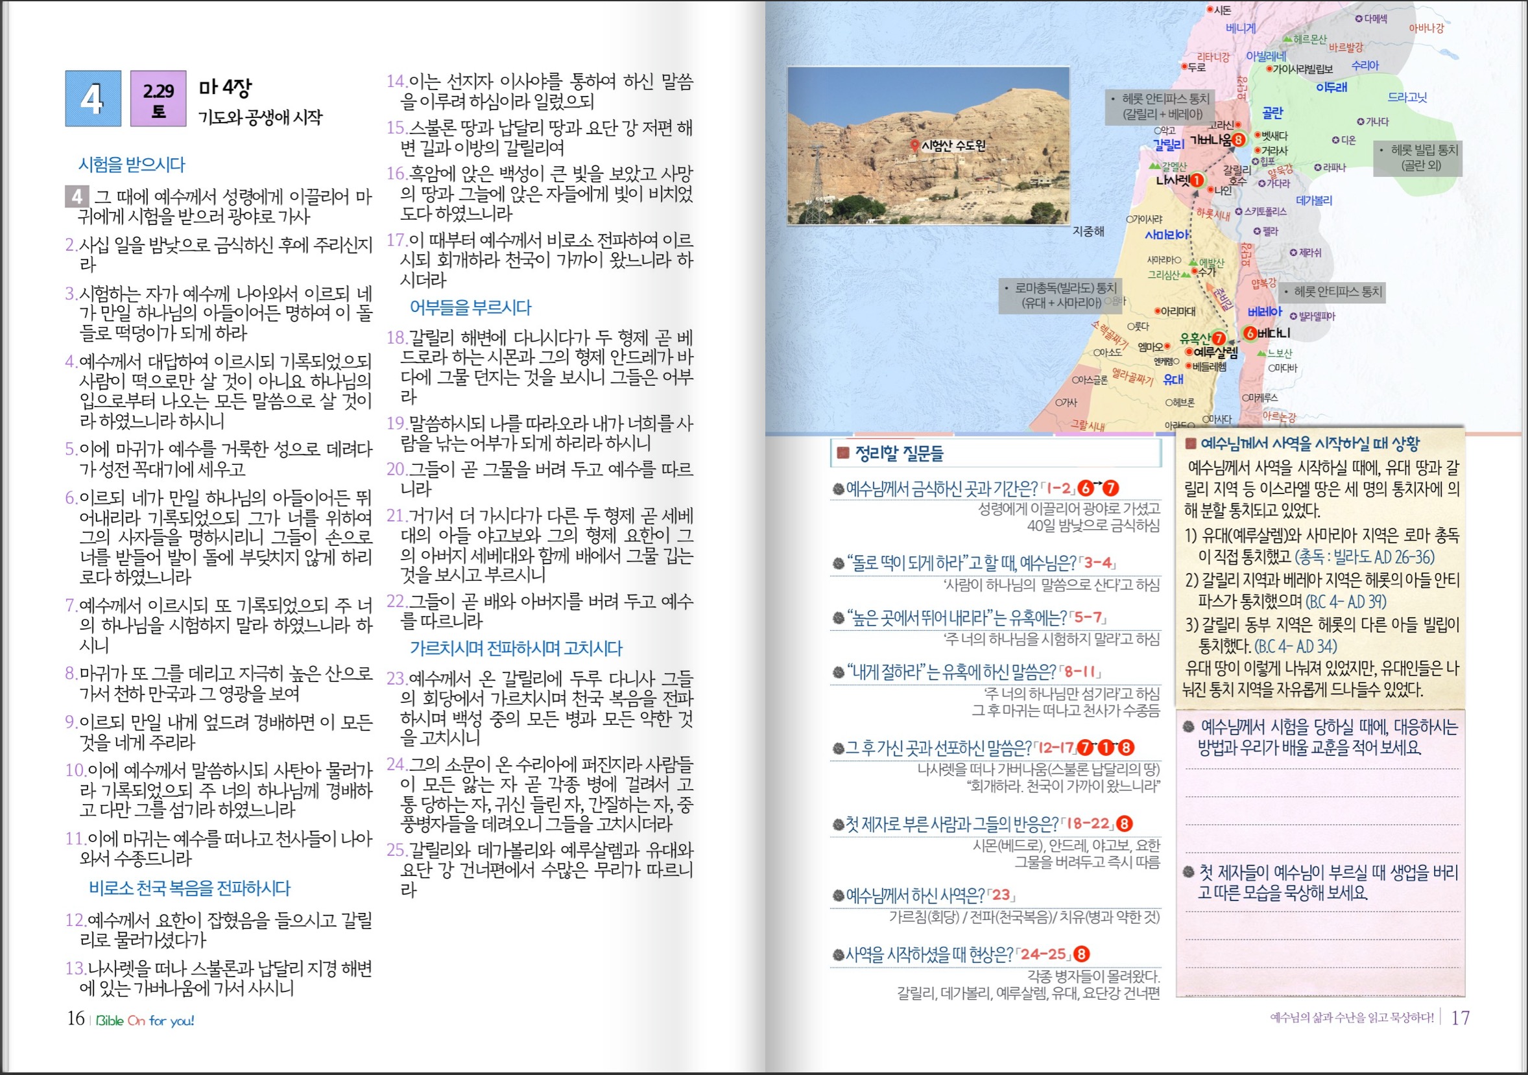Image resolution: width=1528 pixels, height=1075 pixels.
Task: Click the 로마총독(빌라도) 통치 map label box
Action: [1060, 296]
